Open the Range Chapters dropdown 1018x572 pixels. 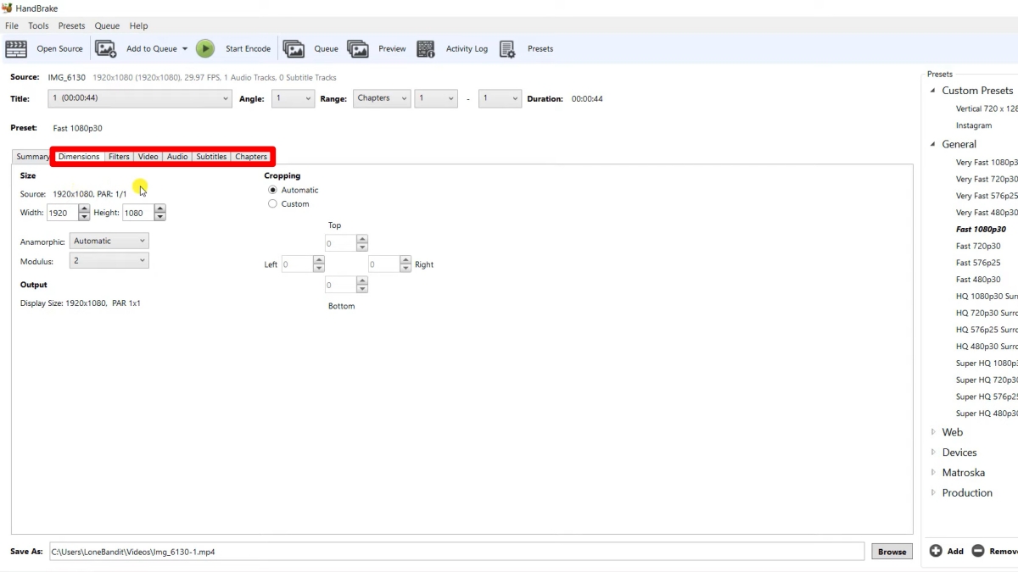pos(382,98)
